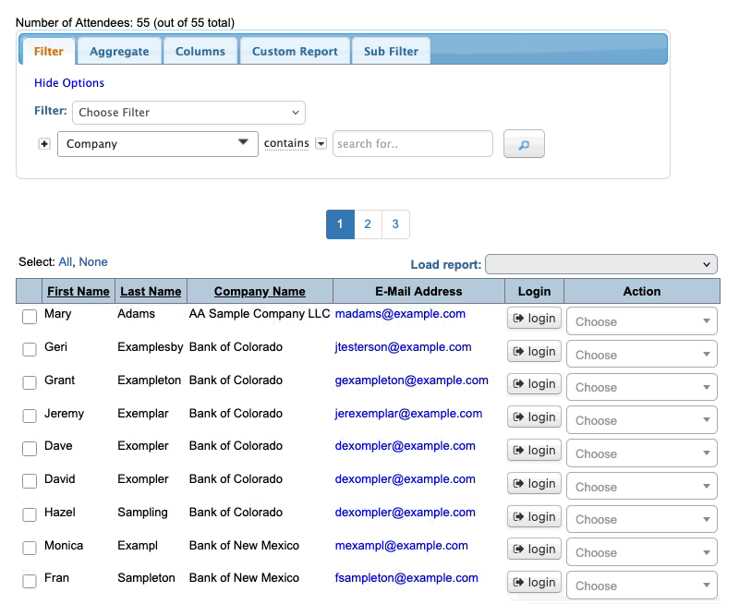Click login button for Monica Exampl
This screenshot has height=604, width=739.
[x=534, y=550]
